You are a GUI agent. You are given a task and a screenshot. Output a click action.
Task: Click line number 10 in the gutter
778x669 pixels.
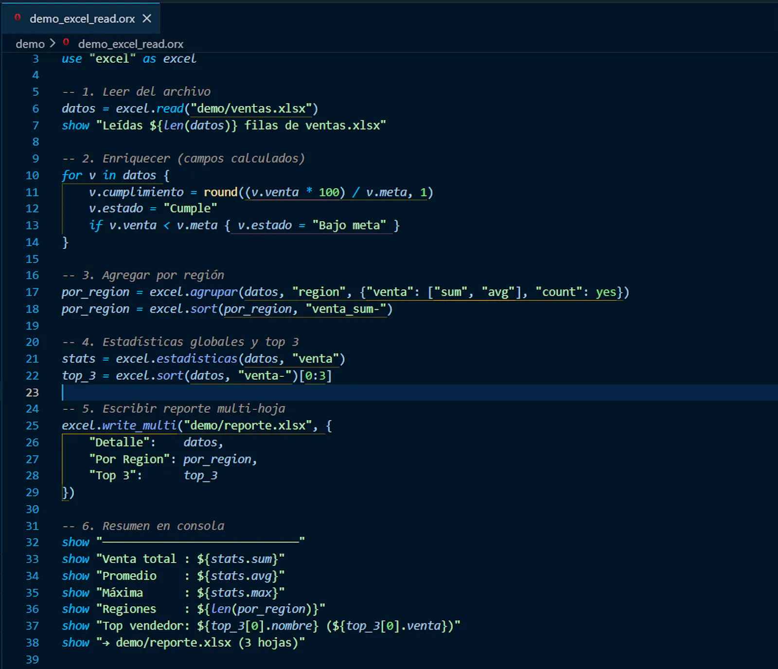click(32, 176)
